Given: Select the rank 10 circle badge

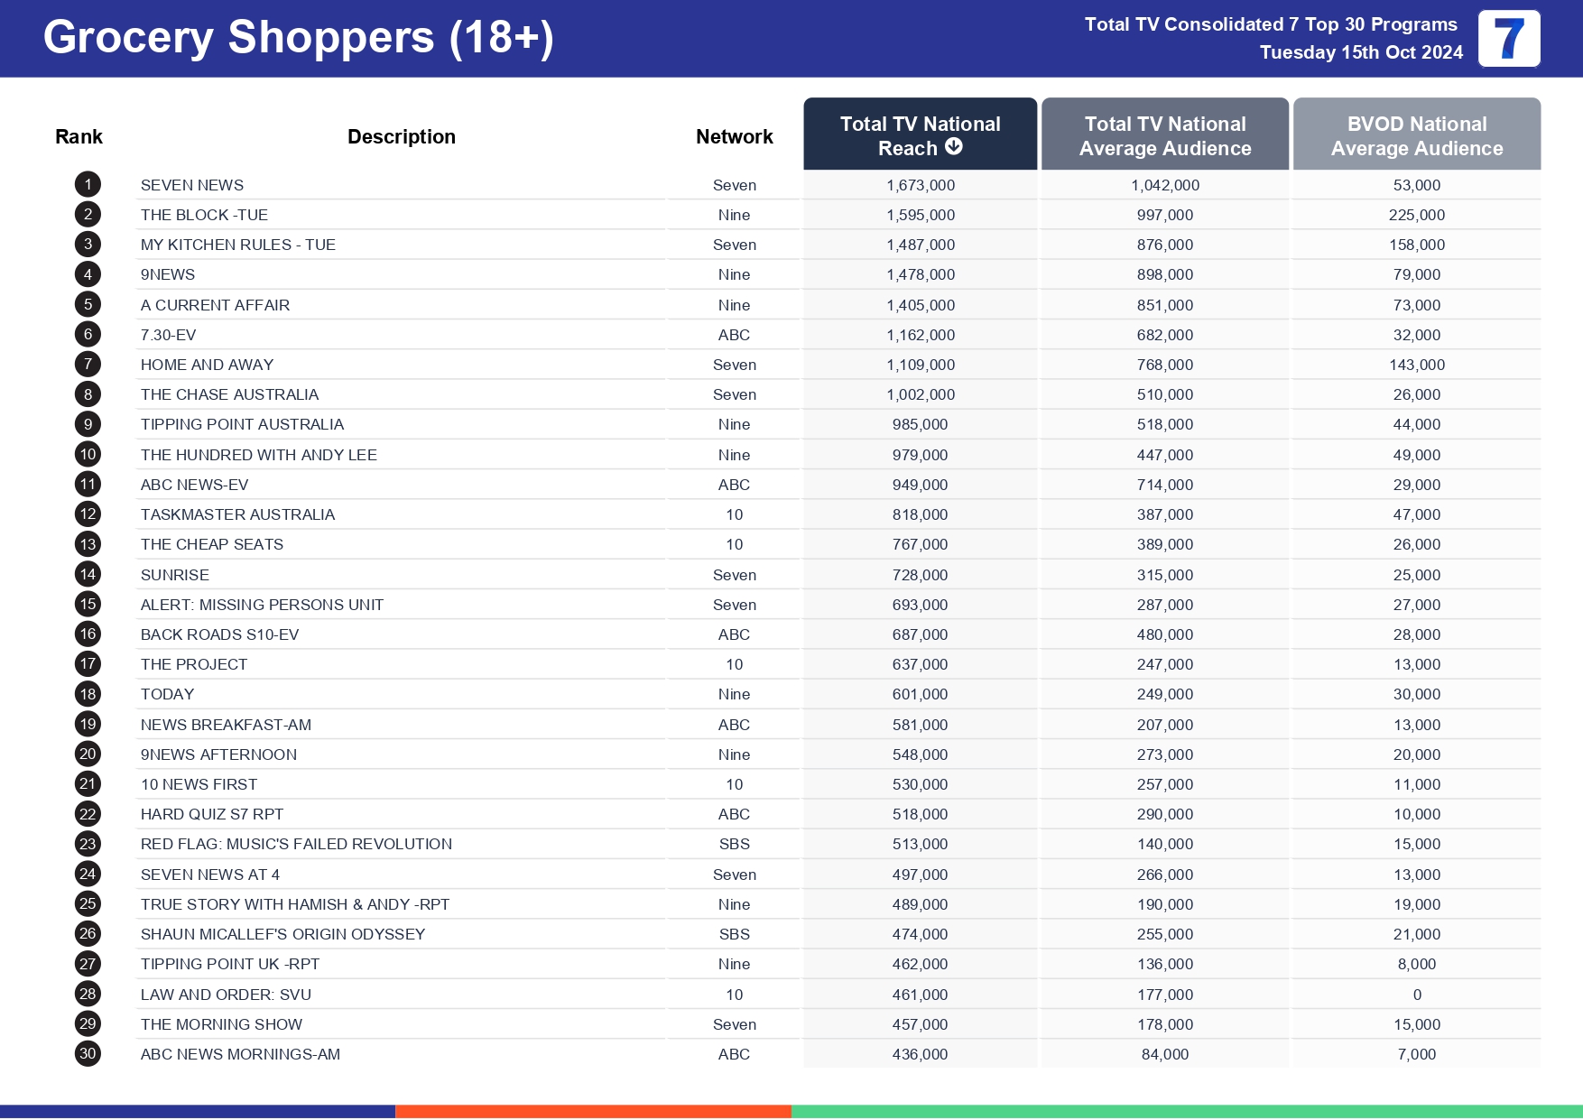Looking at the screenshot, I should coord(88,455).
